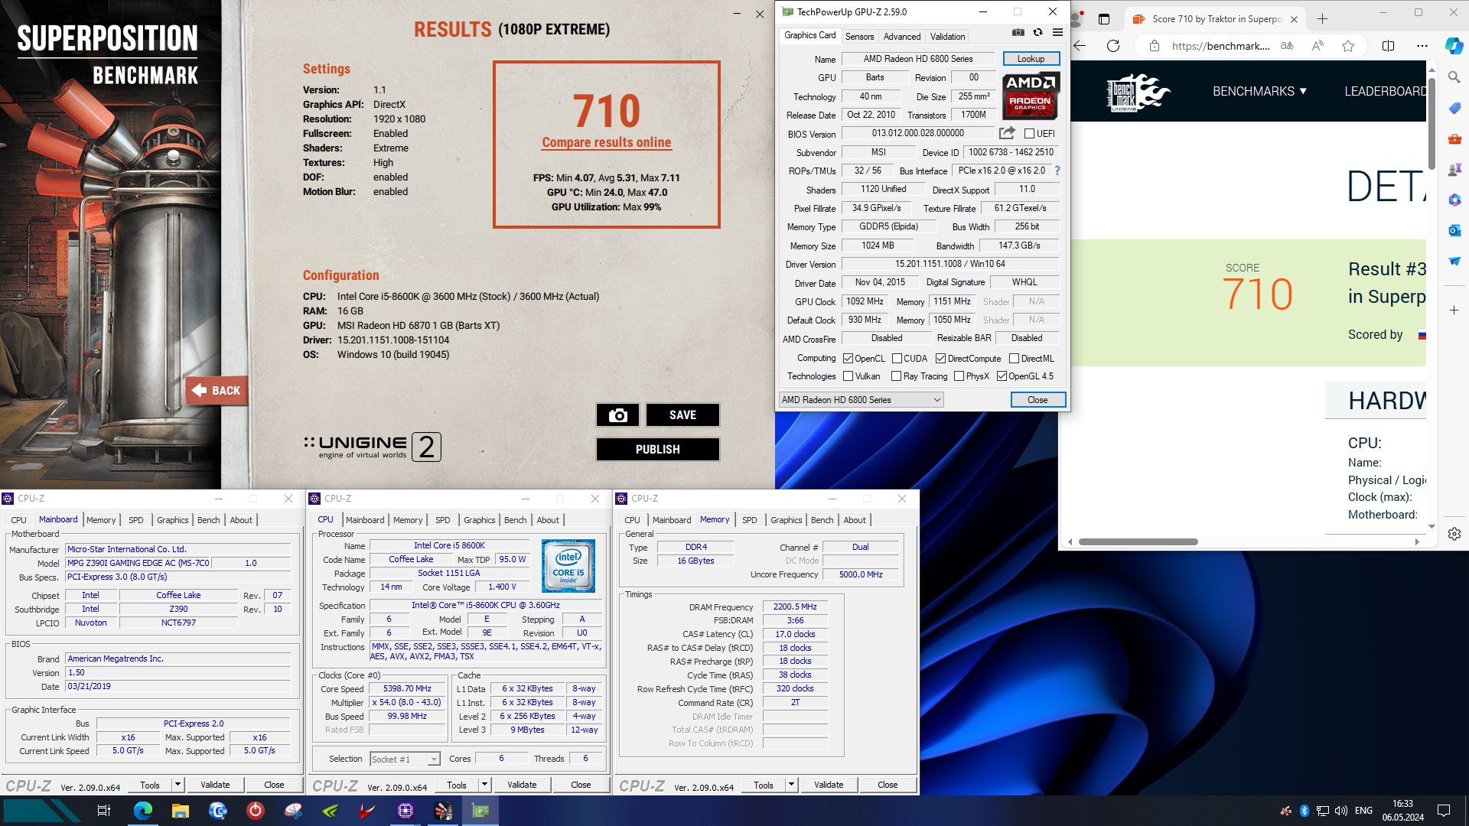This screenshot has width=1469, height=826.
Task: Open the translate icon in the Edge address bar
Action: 1287,46
